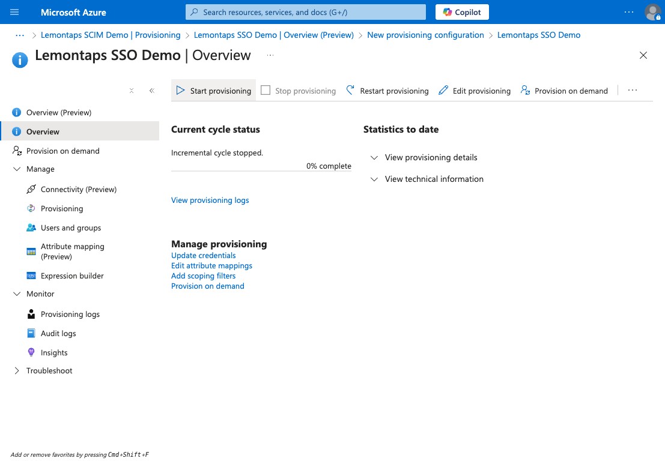
Task: Click Edit provisioning label
Action: click(481, 91)
